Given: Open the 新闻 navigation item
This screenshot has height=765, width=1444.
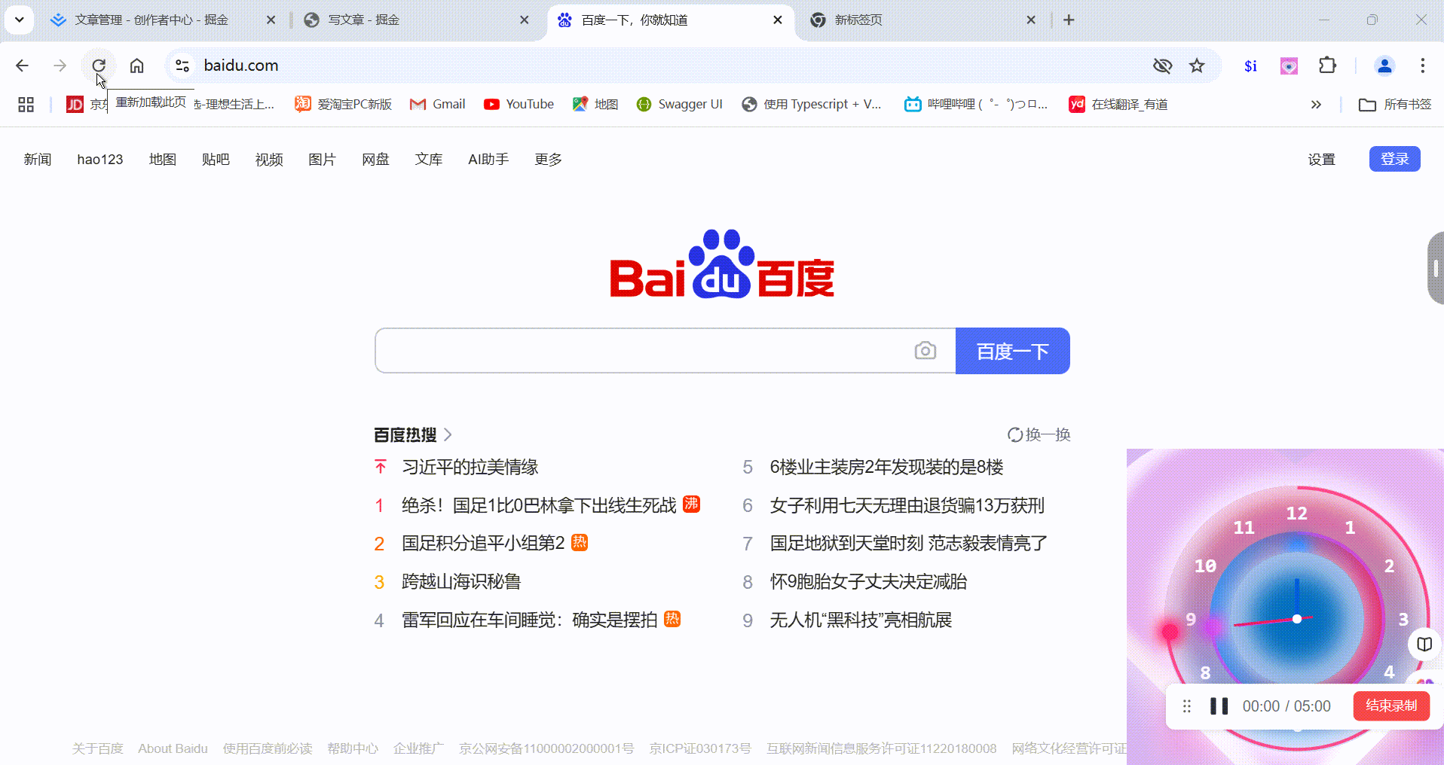Looking at the screenshot, I should [38, 160].
